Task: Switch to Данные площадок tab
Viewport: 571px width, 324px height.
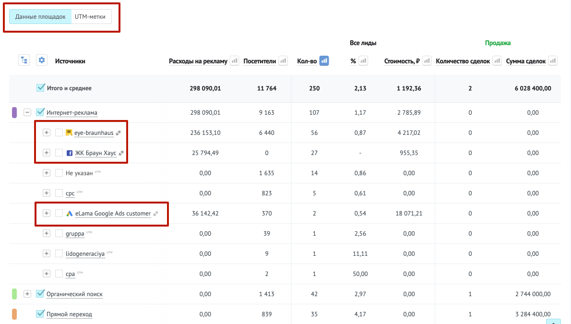Action: click(40, 17)
